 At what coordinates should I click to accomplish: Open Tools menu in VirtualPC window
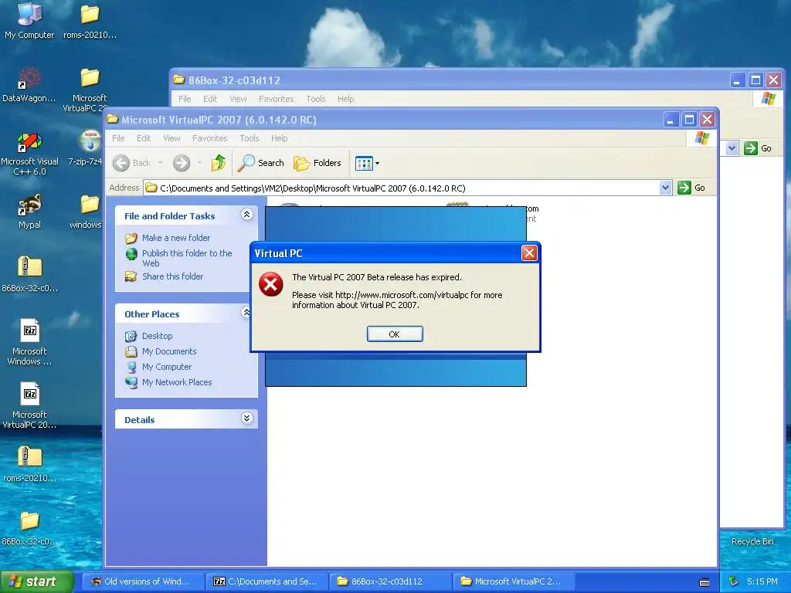tap(250, 138)
